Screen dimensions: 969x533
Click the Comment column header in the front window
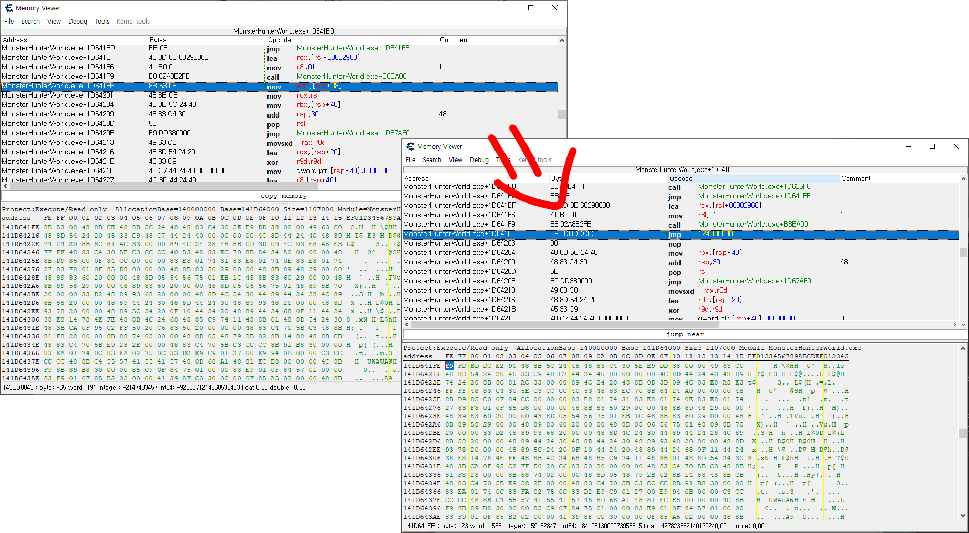pyautogui.click(x=899, y=178)
